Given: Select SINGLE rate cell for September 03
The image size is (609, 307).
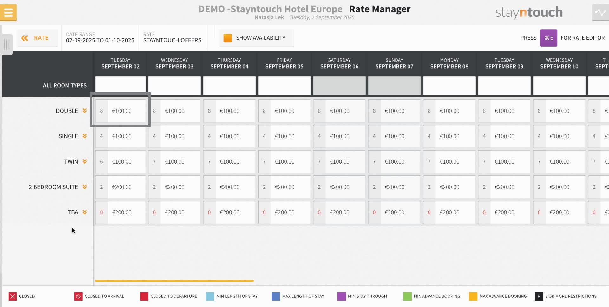Looking at the screenshot, I should click(x=174, y=136).
